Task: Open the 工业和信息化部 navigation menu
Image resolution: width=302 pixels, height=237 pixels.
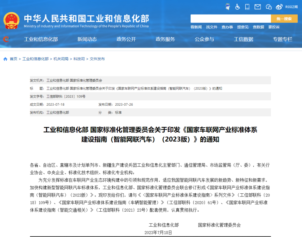Action: 41,39
